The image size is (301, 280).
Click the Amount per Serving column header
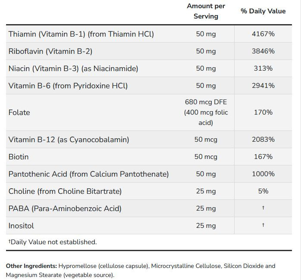coord(206,11)
